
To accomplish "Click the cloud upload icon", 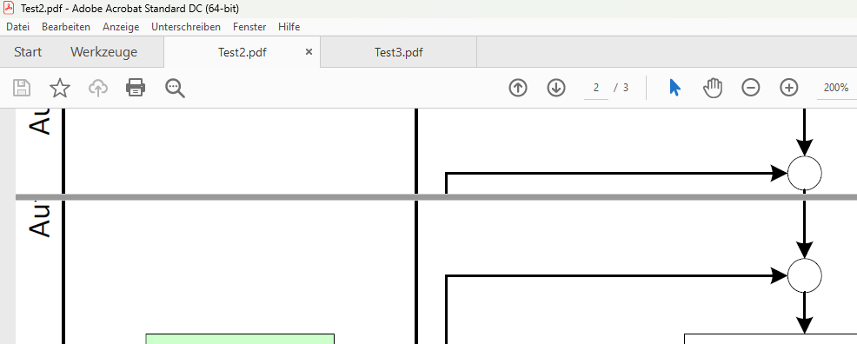I will [98, 88].
